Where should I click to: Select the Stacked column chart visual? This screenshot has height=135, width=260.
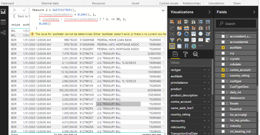[x=179, y=22]
